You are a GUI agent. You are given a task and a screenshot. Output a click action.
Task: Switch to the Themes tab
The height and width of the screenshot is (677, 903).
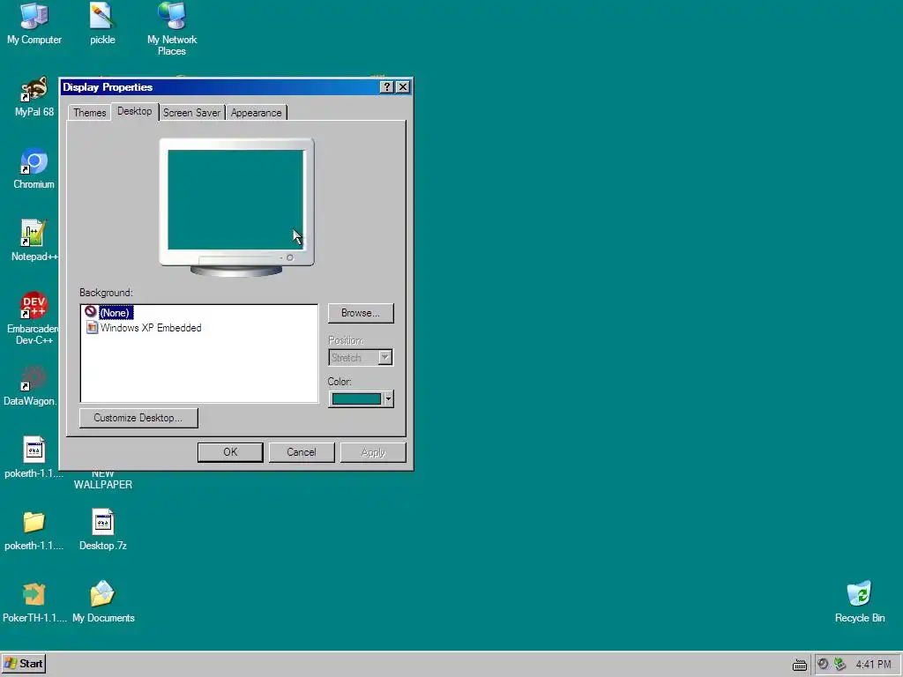click(x=89, y=112)
